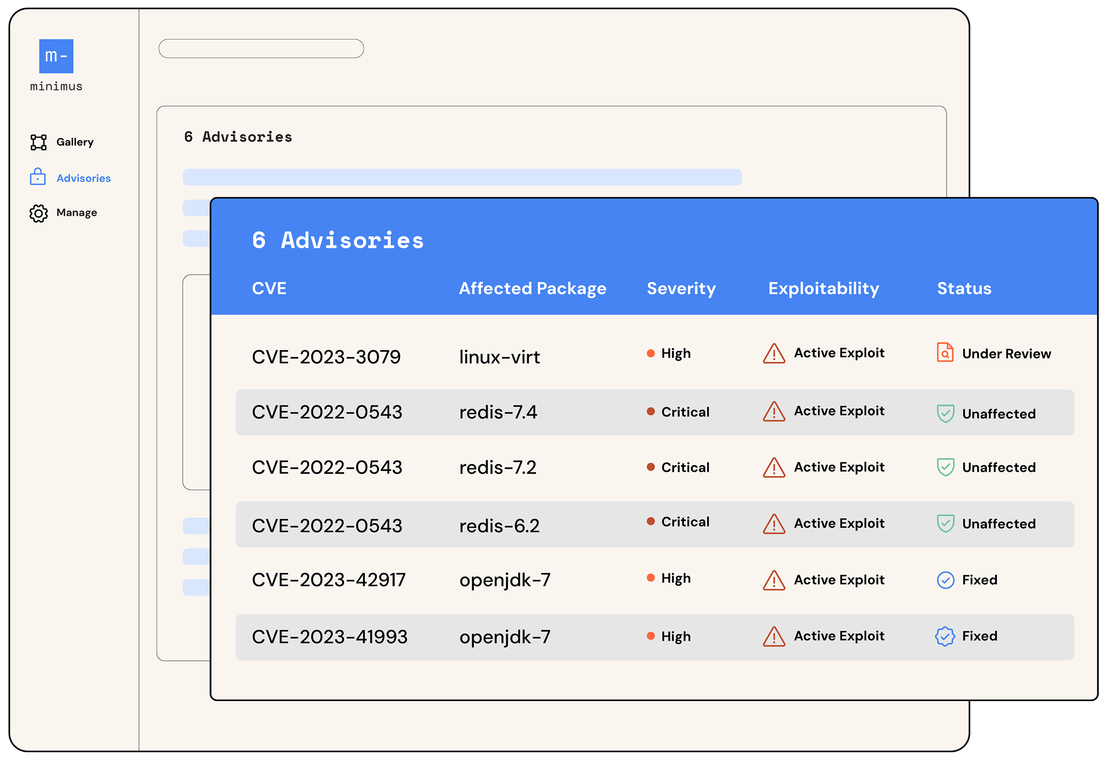The image size is (1109, 761).
Task: Click the Advisories lock icon in sidebar
Action: 38,177
